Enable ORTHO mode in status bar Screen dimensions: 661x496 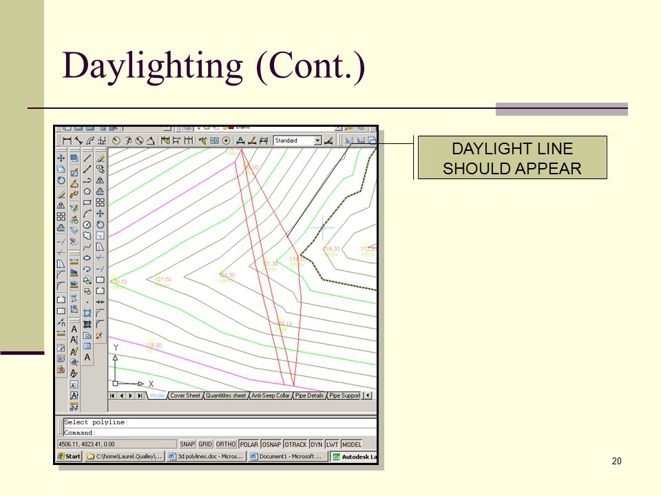point(226,444)
